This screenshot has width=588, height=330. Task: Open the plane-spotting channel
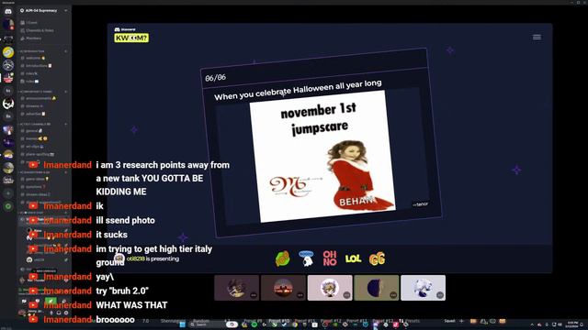(x=39, y=154)
